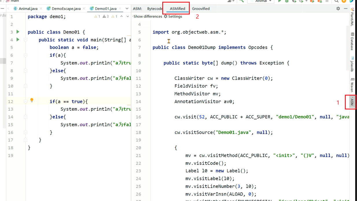Toggle the Maven tool window sidebar button

click(x=352, y=85)
